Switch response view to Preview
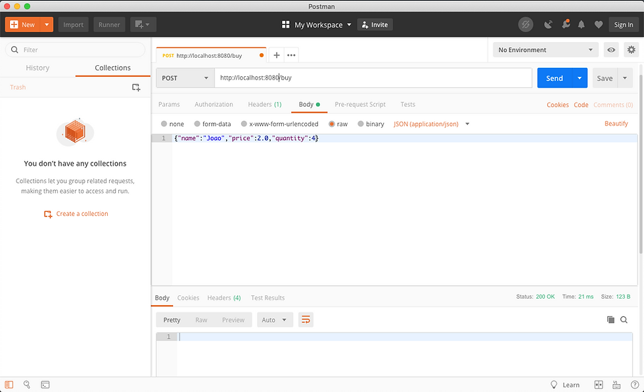The height and width of the screenshot is (392, 644). (233, 320)
